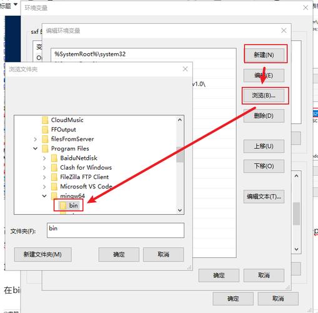The image size is (318, 313).
Task: Select the filesFromServer folder
Action: click(x=72, y=139)
